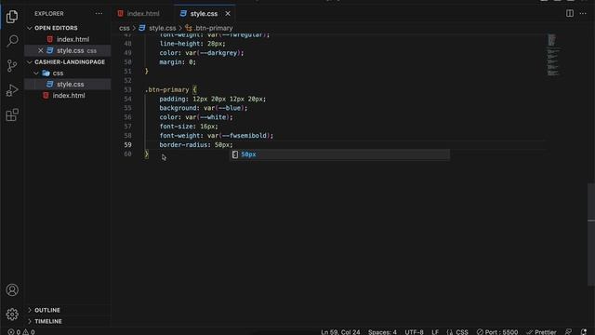Click the Spaces: 4 indentation status

pos(382,332)
